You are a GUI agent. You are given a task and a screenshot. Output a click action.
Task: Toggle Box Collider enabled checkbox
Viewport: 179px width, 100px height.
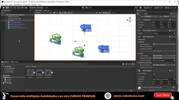tap(142, 71)
